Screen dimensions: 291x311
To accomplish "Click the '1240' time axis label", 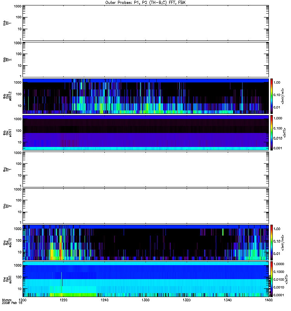I will (104, 300).
